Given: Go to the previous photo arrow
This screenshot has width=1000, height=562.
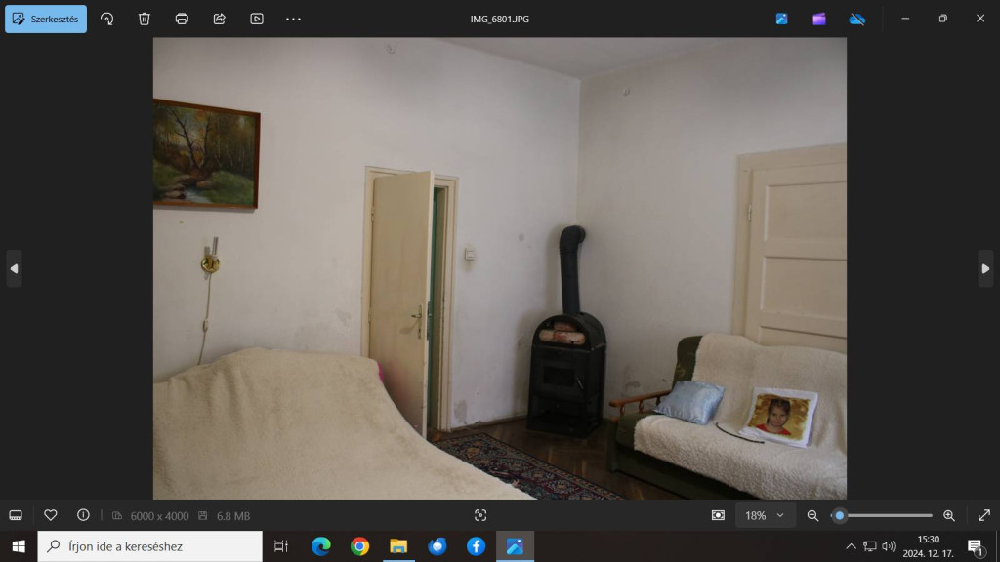Looking at the screenshot, I should [x=14, y=268].
